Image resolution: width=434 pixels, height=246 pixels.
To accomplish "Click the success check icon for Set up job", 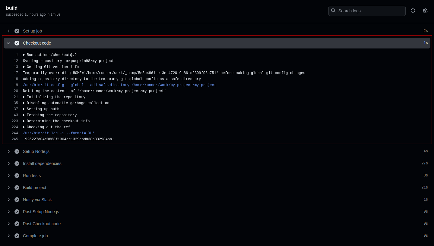I will click(17, 31).
